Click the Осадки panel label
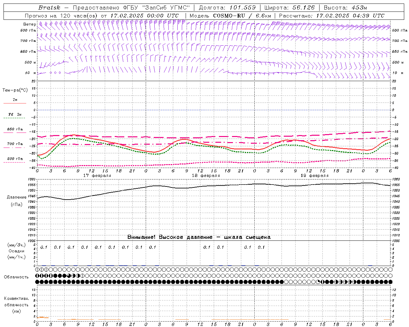 click(x=16, y=251)
